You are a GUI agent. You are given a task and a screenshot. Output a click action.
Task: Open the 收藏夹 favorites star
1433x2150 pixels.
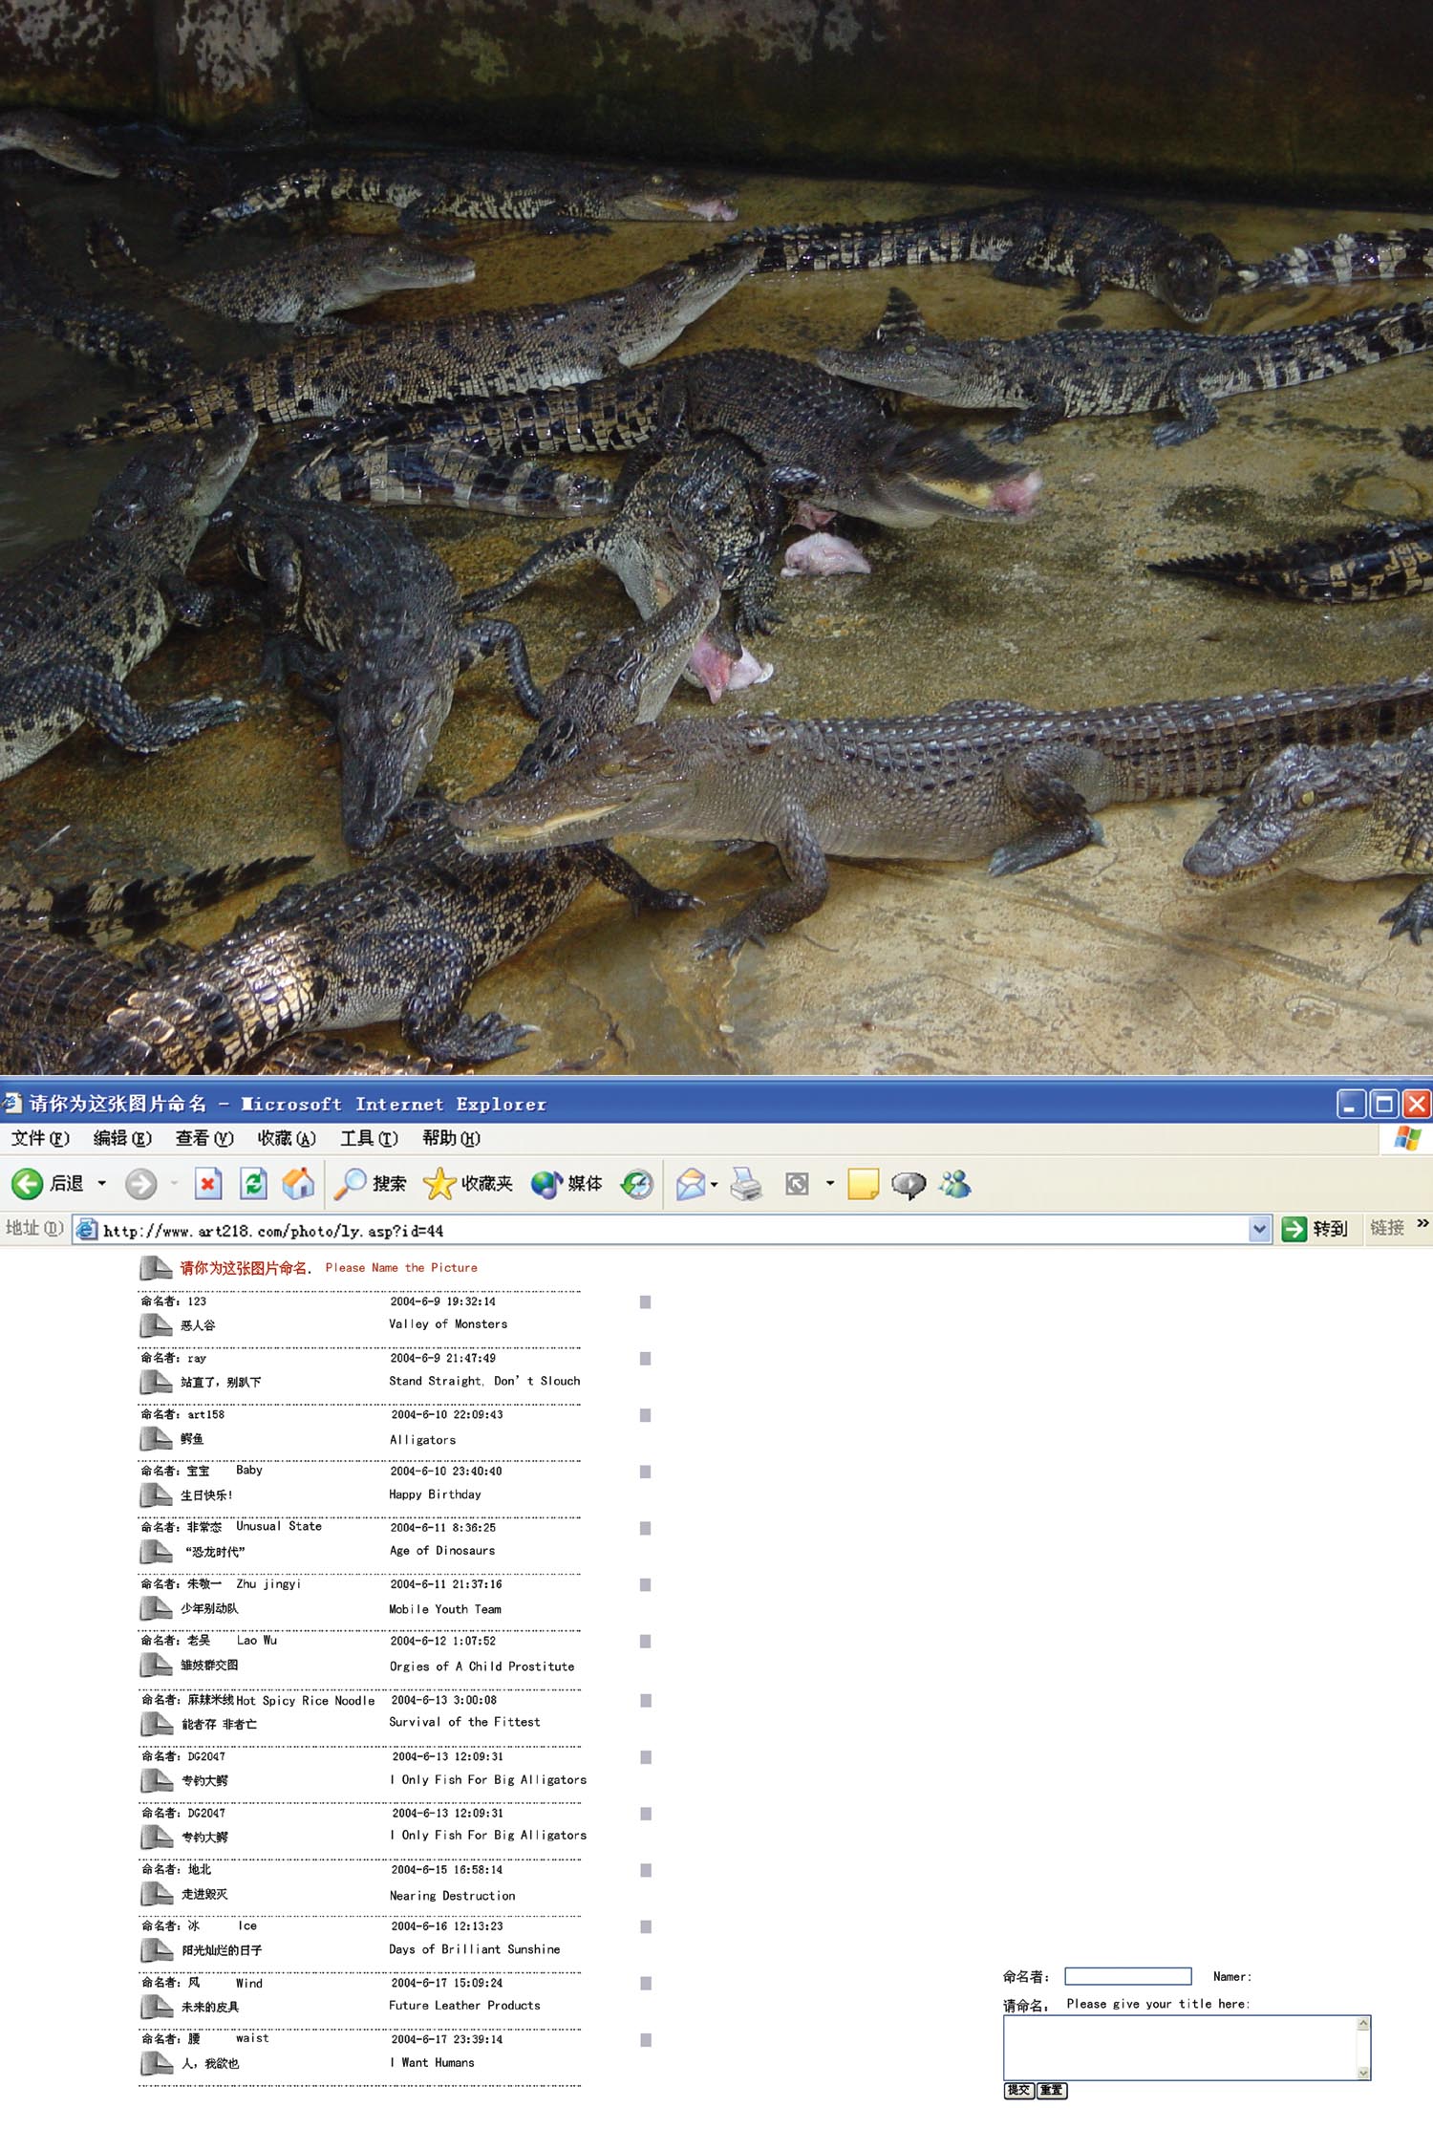coord(468,1184)
